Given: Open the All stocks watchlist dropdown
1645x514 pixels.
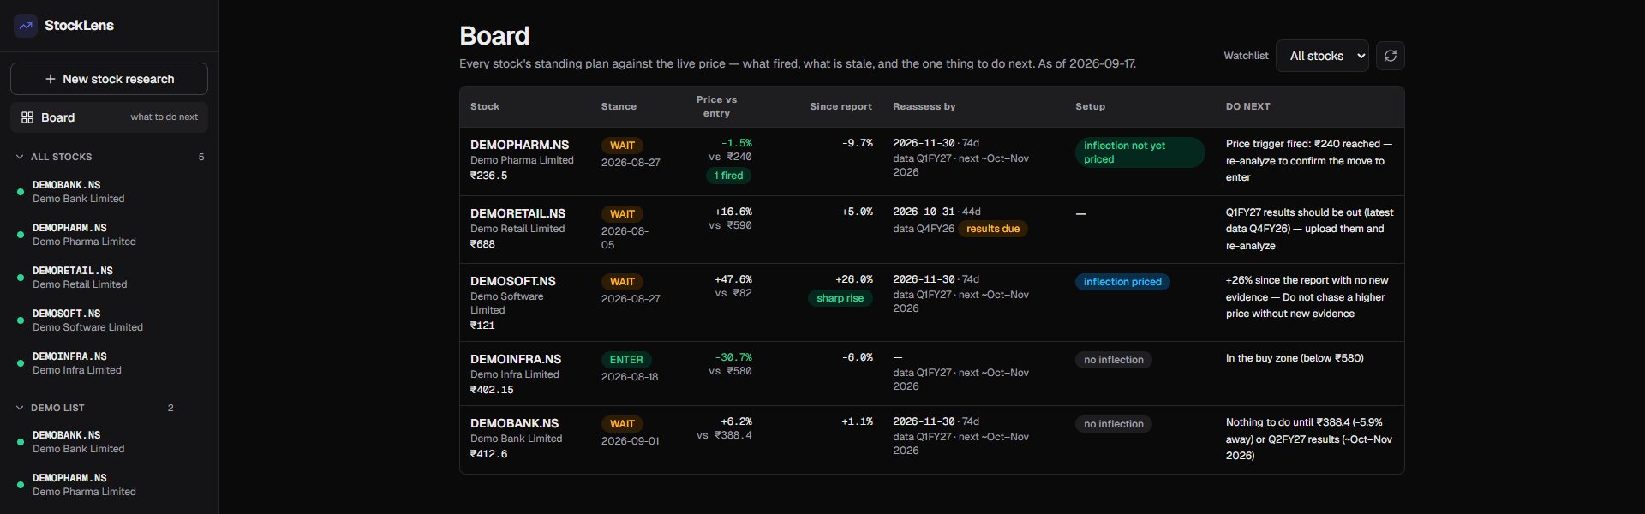Looking at the screenshot, I should click(x=1322, y=56).
